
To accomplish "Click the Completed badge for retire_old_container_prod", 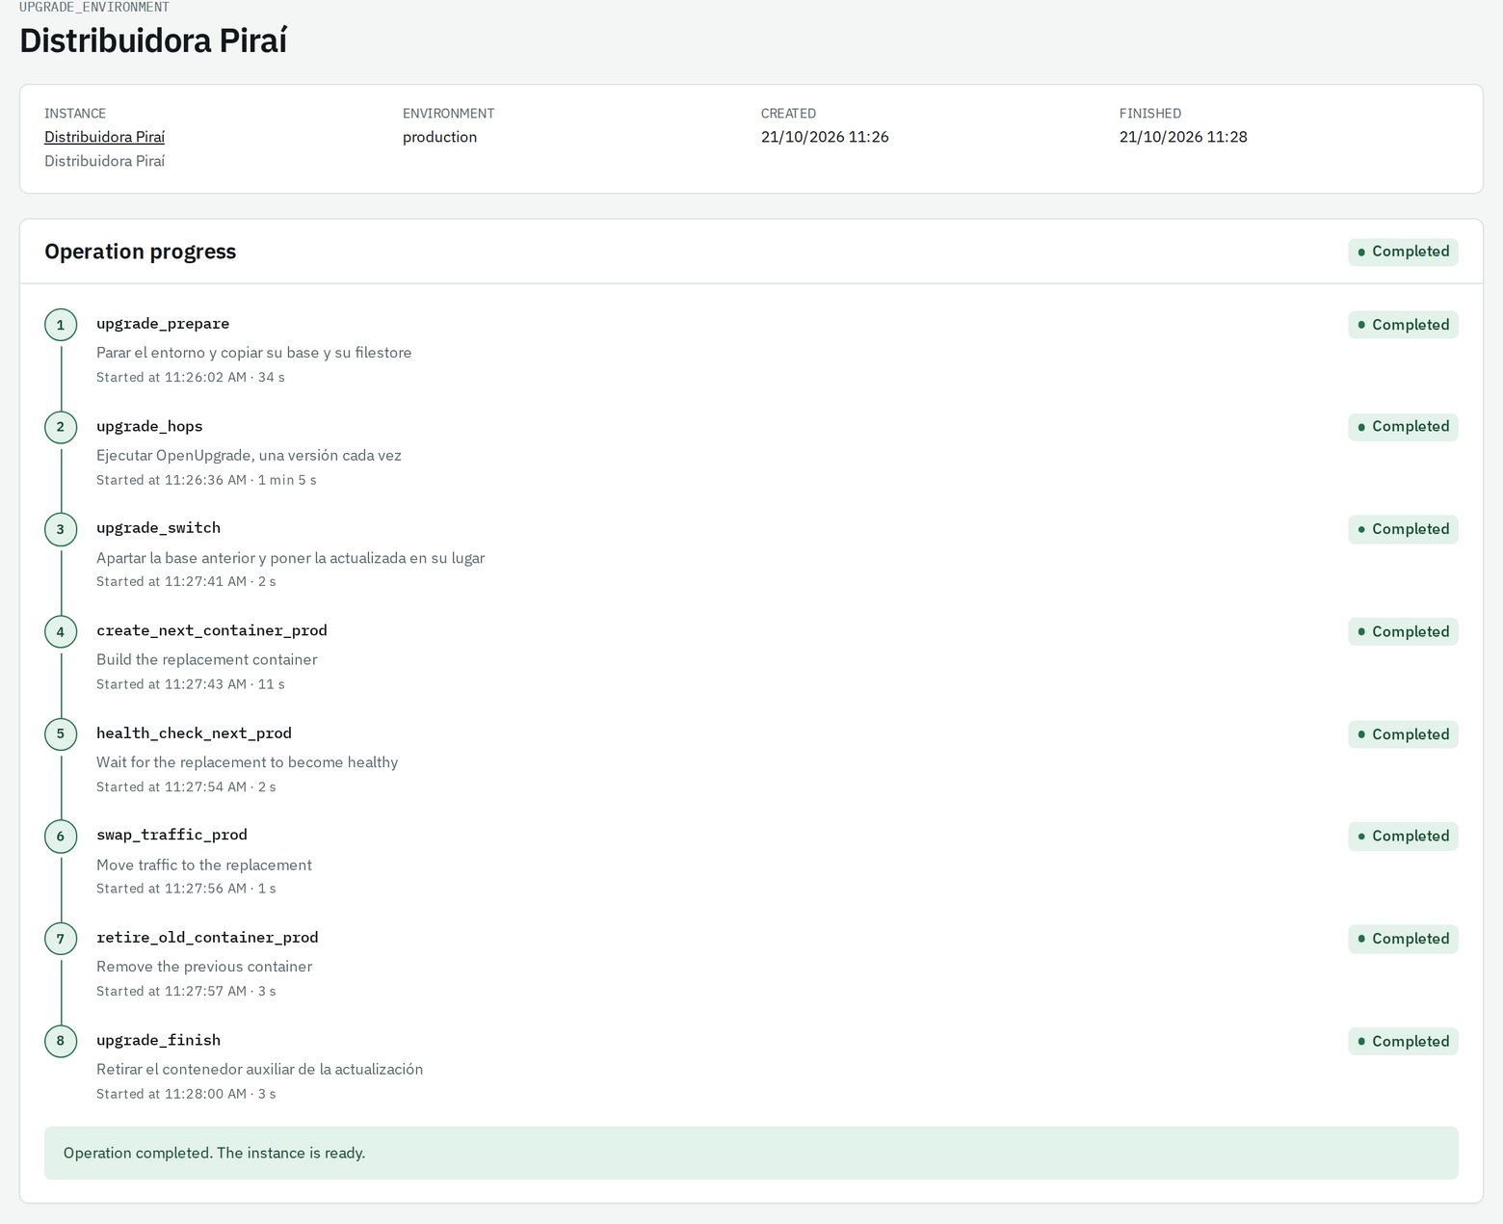I will tap(1403, 939).
